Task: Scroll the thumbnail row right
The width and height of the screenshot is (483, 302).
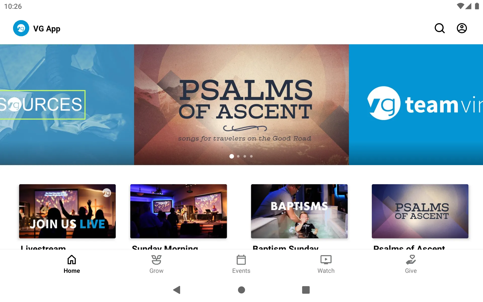Action: pos(469,216)
